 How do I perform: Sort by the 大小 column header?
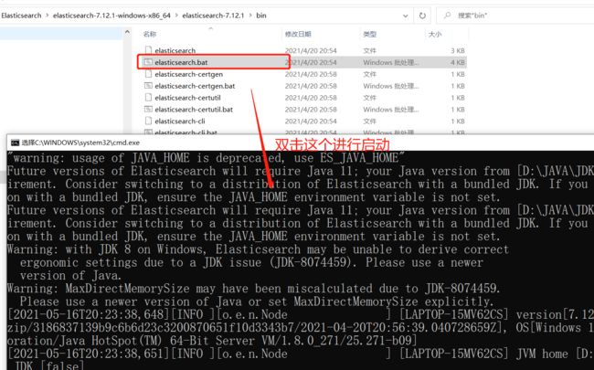coord(435,34)
